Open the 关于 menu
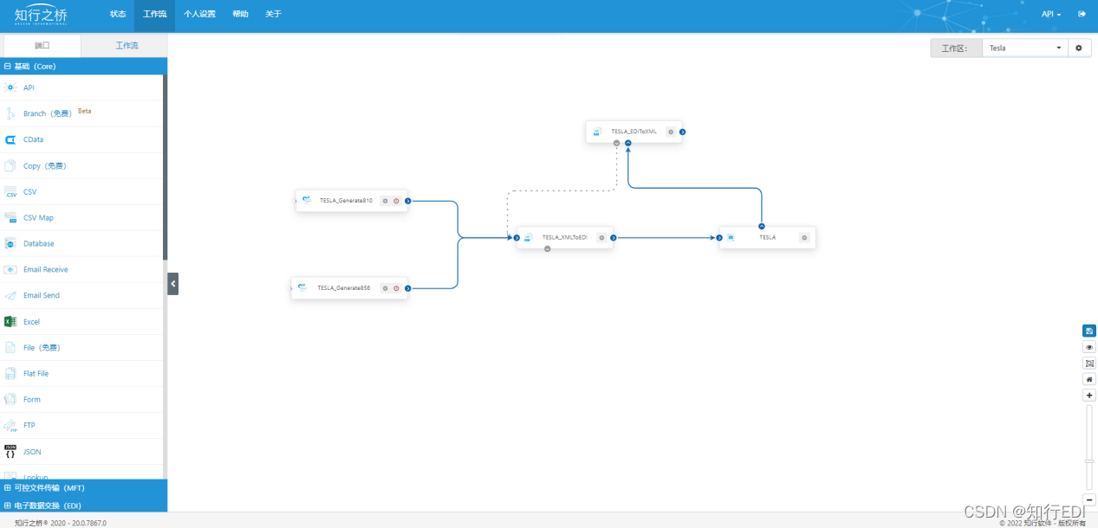The width and height of the screenshot is (1098, 528). pos(273,15)
